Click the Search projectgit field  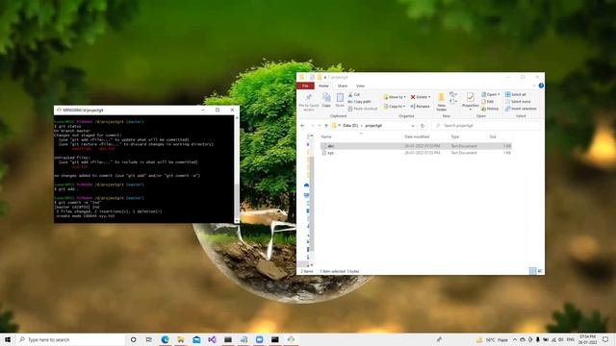click(486, 126)
